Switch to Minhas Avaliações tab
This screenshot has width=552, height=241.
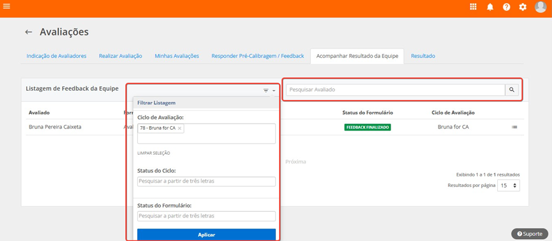(x=177, y=56)
